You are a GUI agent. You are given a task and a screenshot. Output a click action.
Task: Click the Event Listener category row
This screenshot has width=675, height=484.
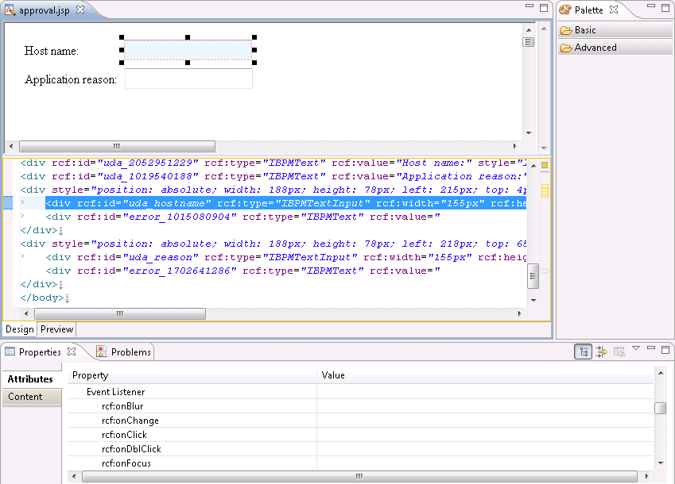pyautogui.click(x=116, y=392)
